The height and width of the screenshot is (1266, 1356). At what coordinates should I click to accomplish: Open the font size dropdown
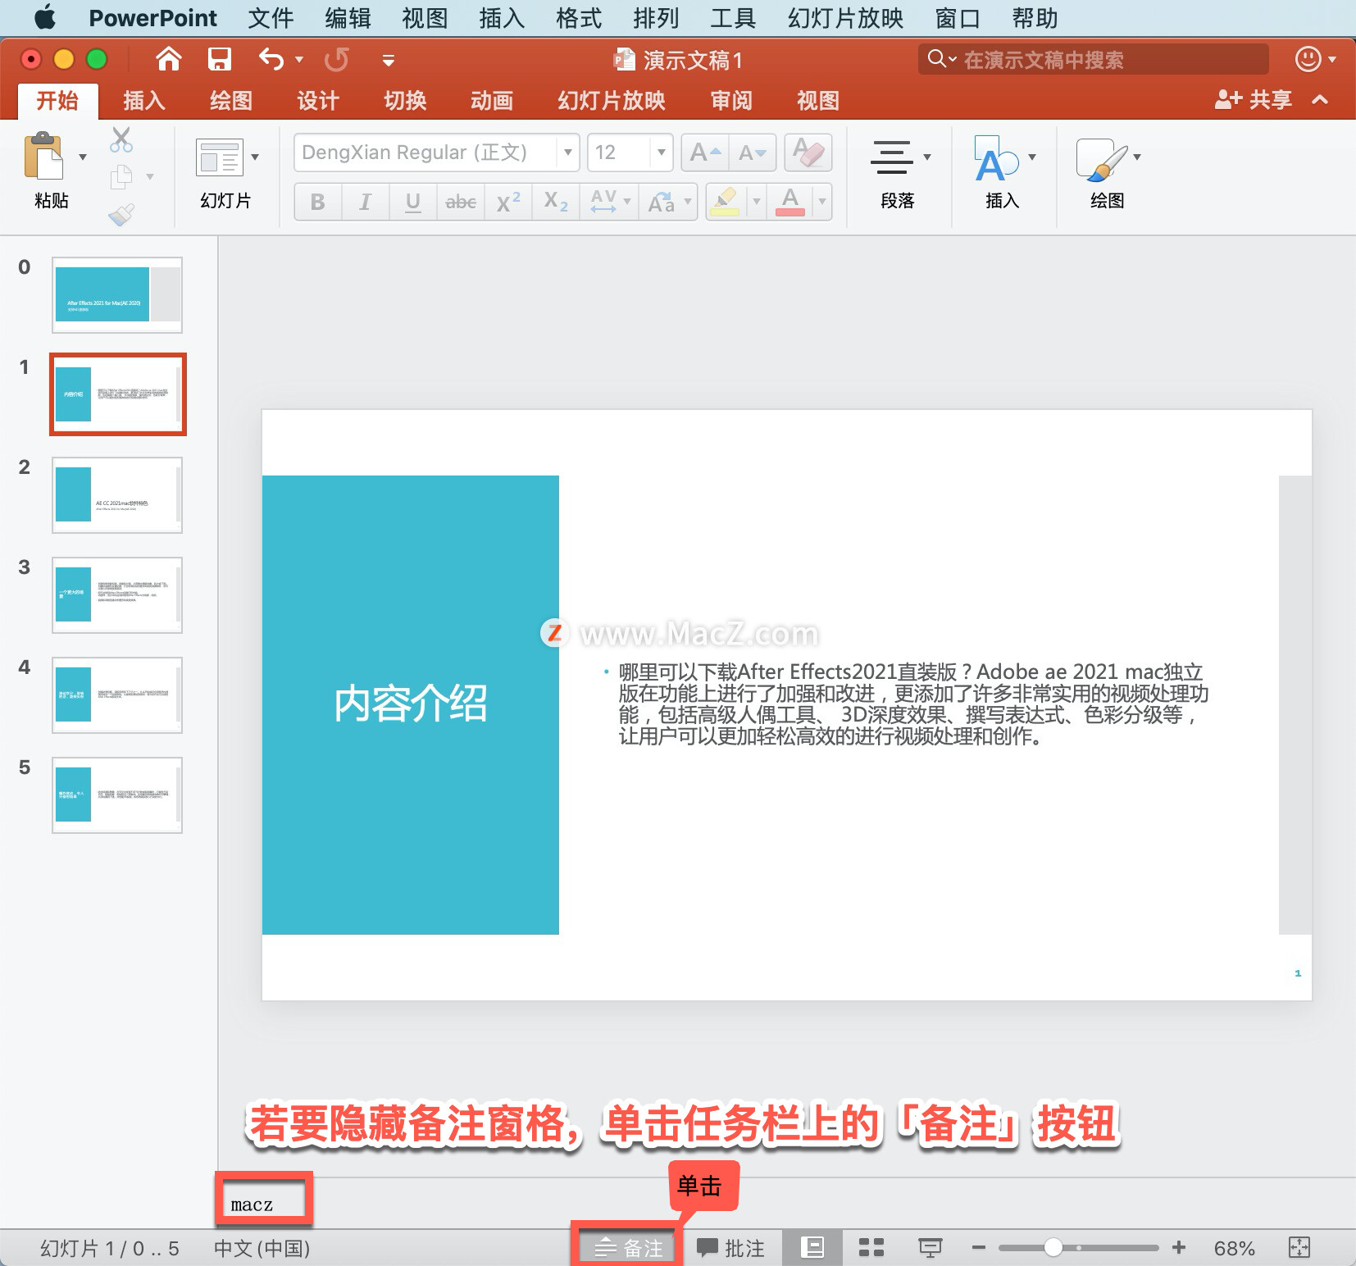tap(661, 153)
